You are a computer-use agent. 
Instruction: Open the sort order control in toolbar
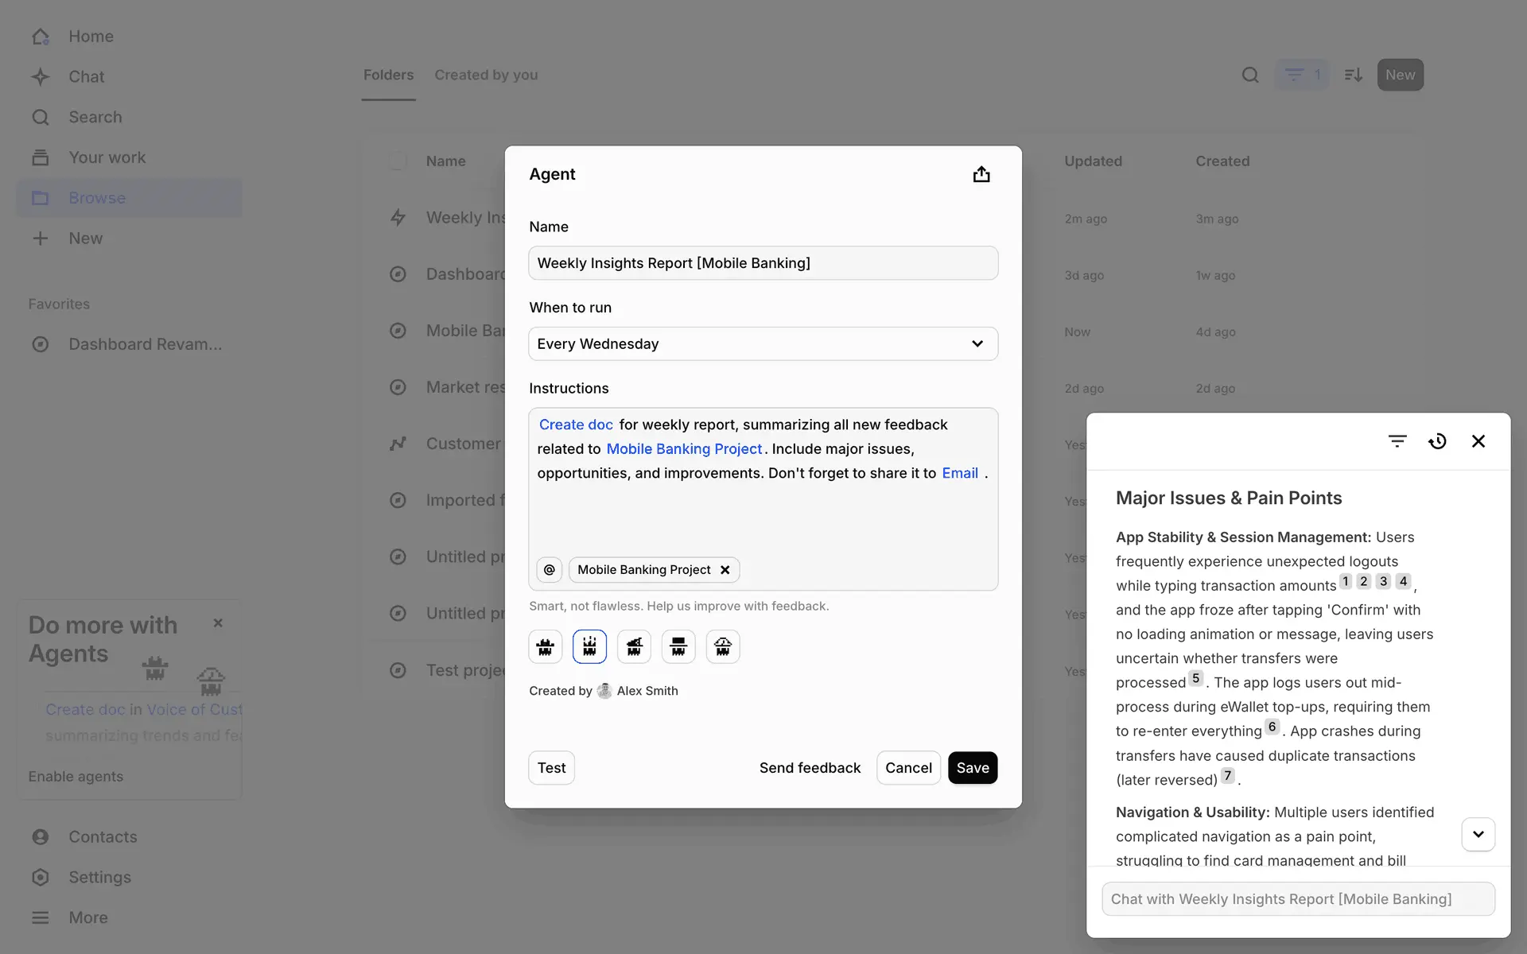1353,75
